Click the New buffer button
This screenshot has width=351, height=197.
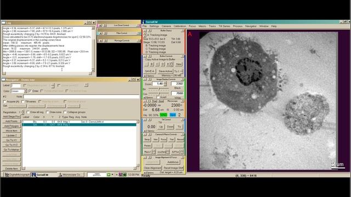coord(179,64)
